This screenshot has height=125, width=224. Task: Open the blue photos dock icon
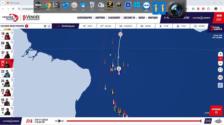tap(83, 5)
